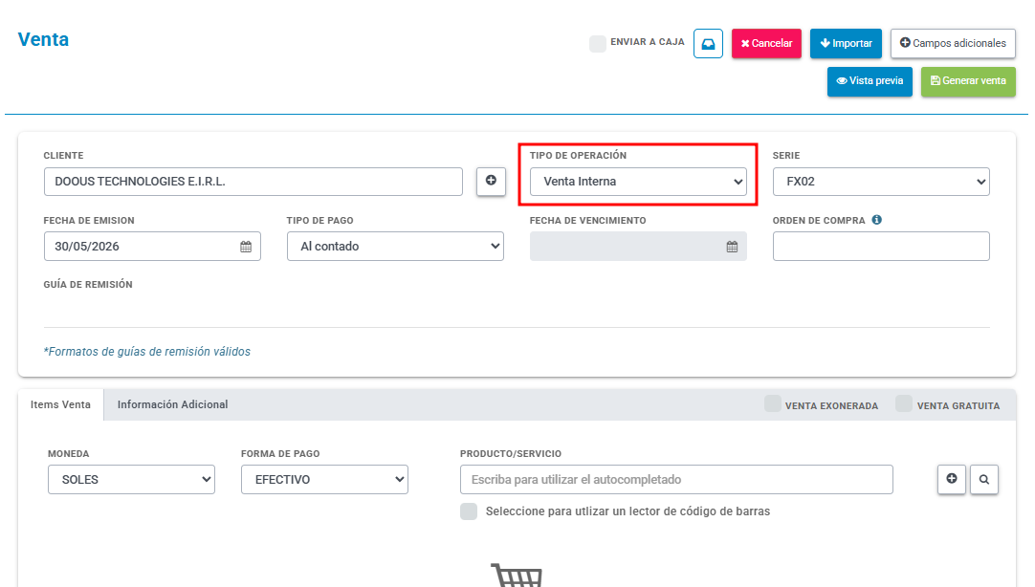Screen dimensions: 1035x587
Task: Enable barcode reader checkbox
Action: [x=469, y=511]
